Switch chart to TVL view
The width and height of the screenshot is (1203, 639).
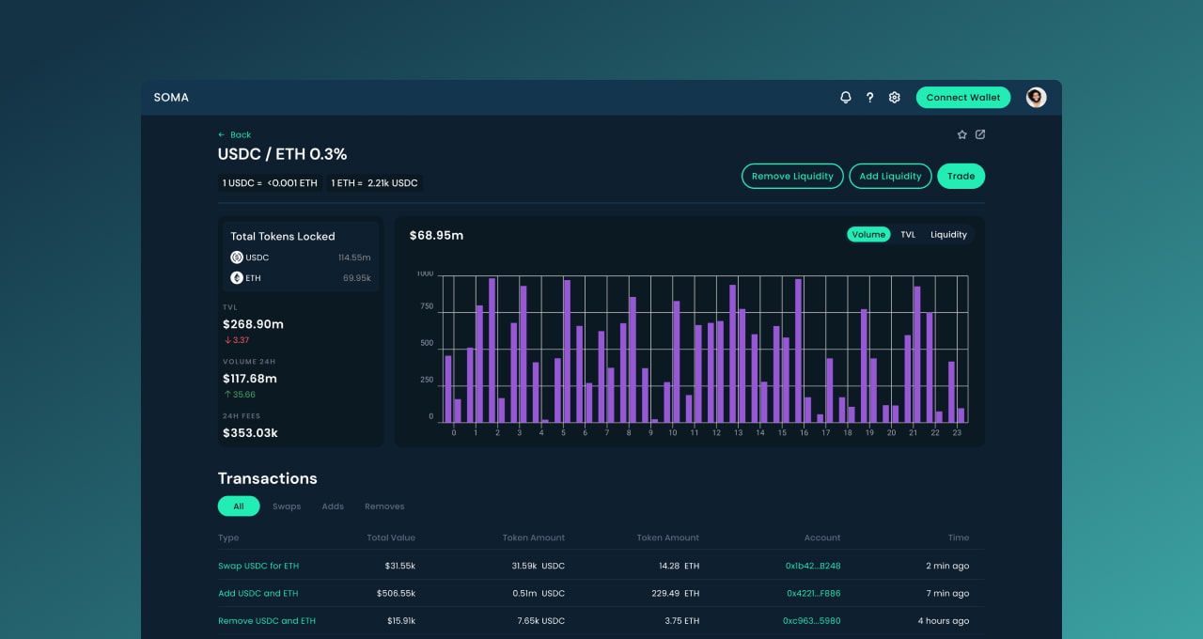pos(907,234)
